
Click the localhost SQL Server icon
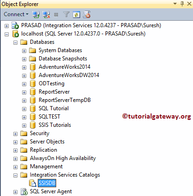[15, 34]
